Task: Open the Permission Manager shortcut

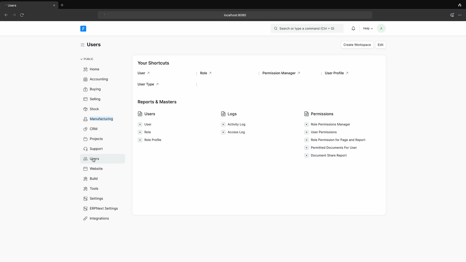Action: pyautogui.click(x=279, y=73)
